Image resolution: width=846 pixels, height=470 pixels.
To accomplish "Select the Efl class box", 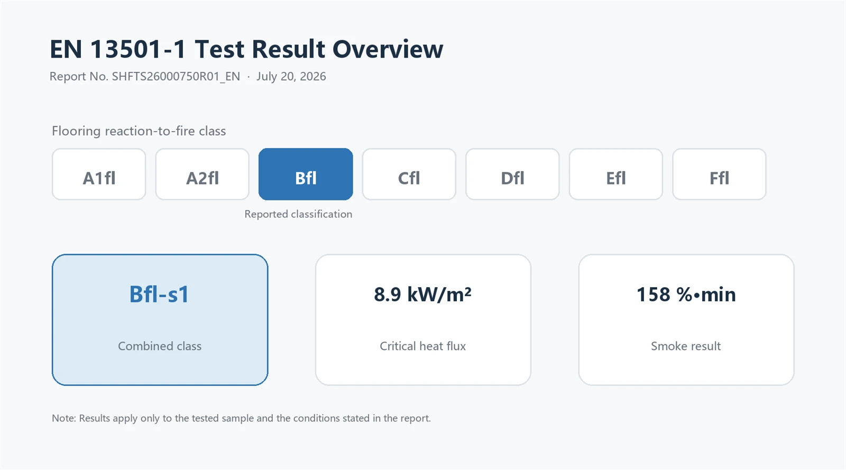I will click(x=616, y=174).
